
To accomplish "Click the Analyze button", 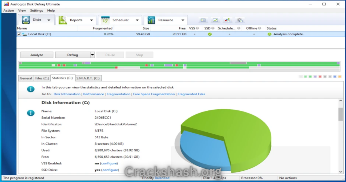I will click(x=37, y=55).
